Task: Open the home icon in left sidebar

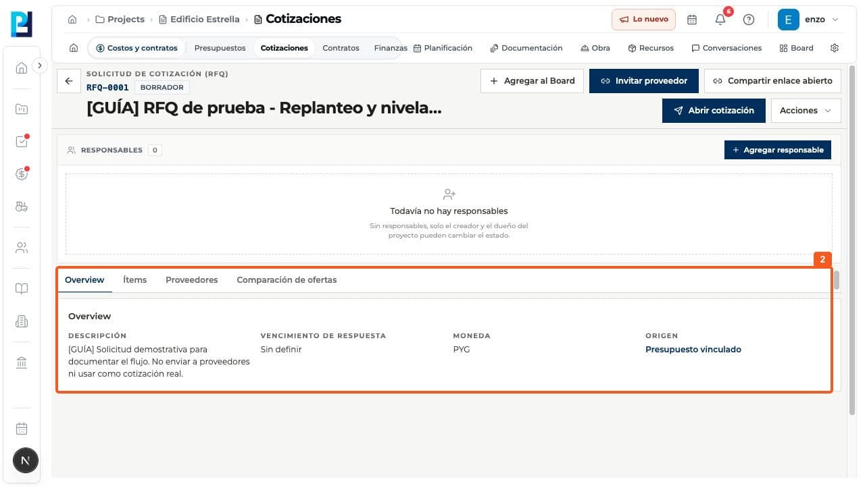Action: point(22,67)
